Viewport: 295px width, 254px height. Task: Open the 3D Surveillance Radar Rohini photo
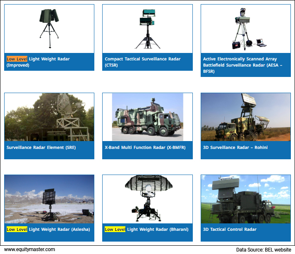pyautogui.click(x=246, y=117)
